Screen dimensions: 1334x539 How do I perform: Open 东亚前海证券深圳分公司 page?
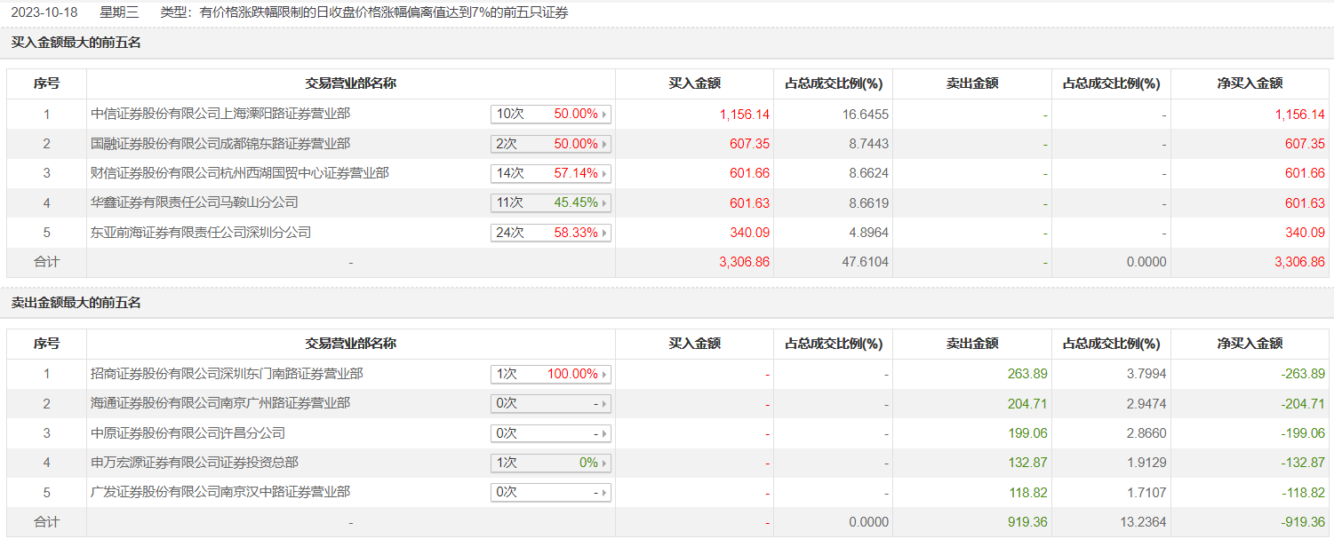[201, 233]
